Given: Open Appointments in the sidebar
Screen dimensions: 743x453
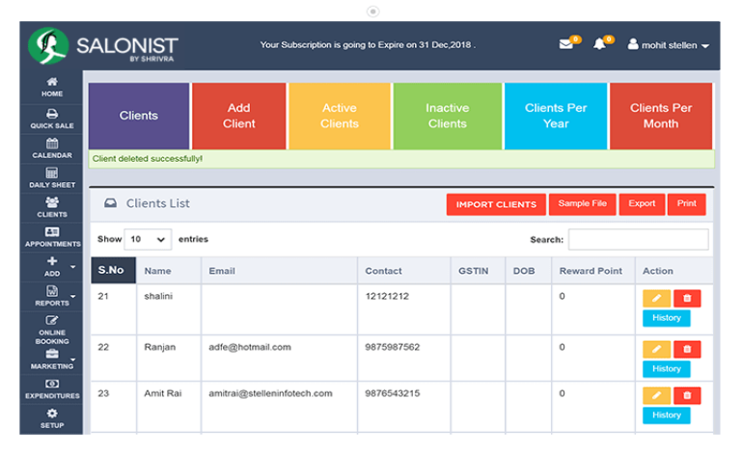Looking at the screenshot, I should pyautogui.click(x=52, y=237).
